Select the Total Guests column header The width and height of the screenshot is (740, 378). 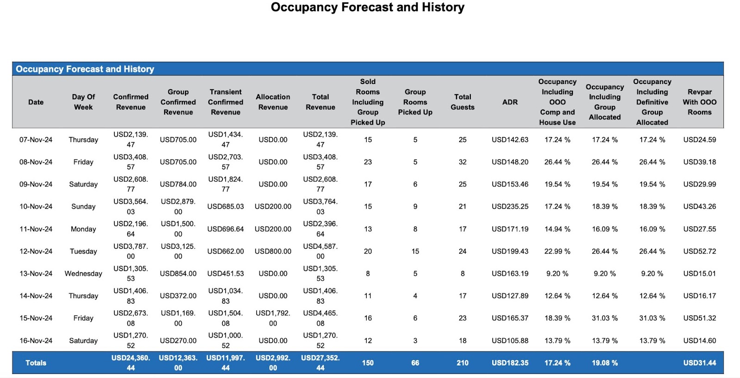pos(462,102)
